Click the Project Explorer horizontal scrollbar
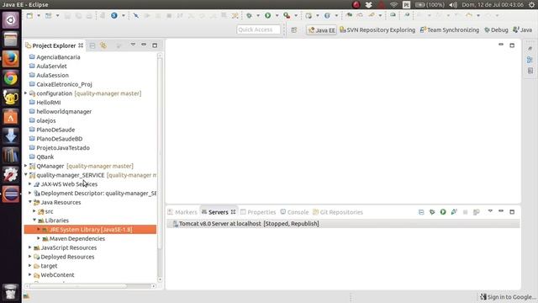The image size is (538, 303). point(78,286)
